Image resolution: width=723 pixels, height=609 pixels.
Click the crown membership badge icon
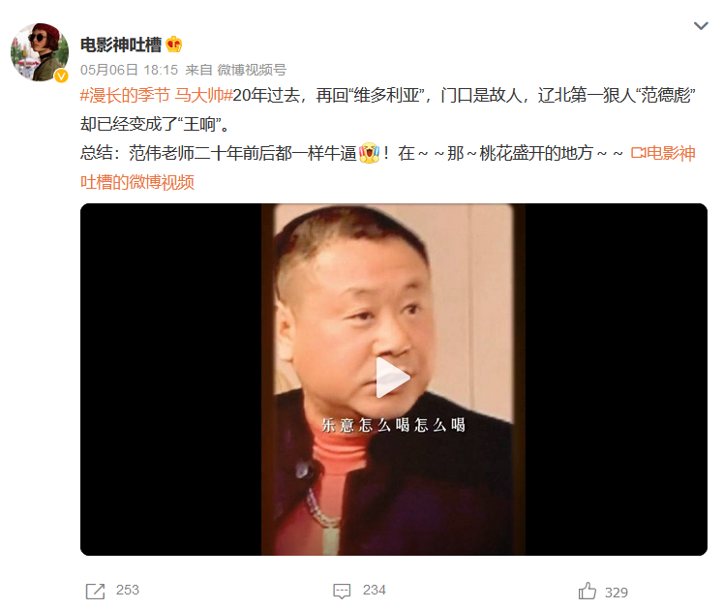[x=174, y=45]
